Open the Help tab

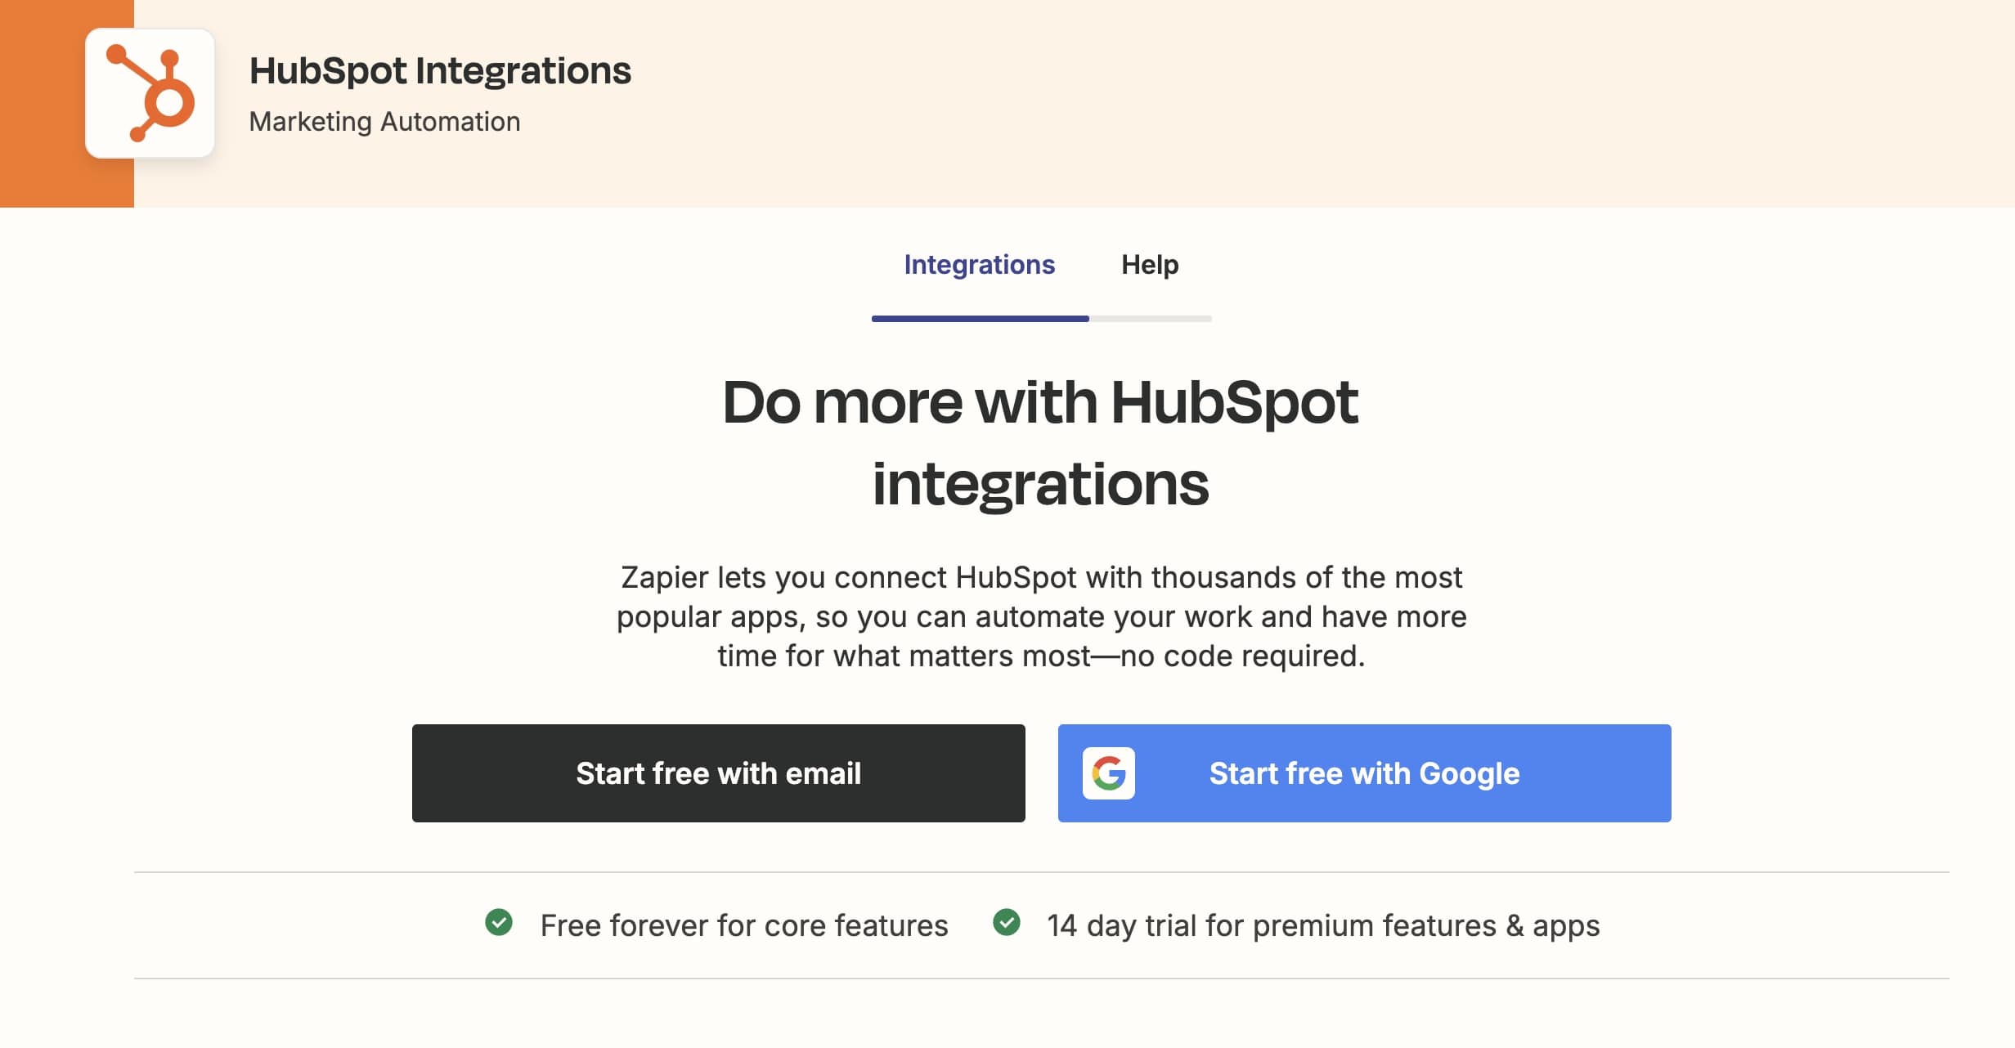pos(1150,264)
